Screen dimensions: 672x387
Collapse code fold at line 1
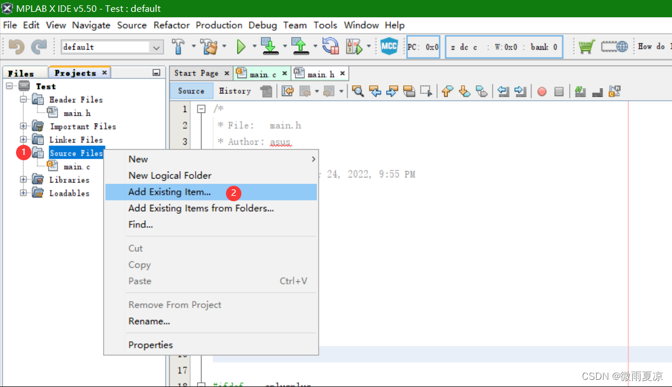(x=201, y=109)
